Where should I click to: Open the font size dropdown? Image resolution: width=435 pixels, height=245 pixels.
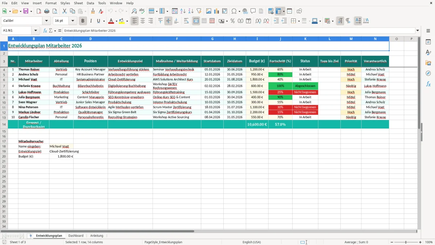72,21
